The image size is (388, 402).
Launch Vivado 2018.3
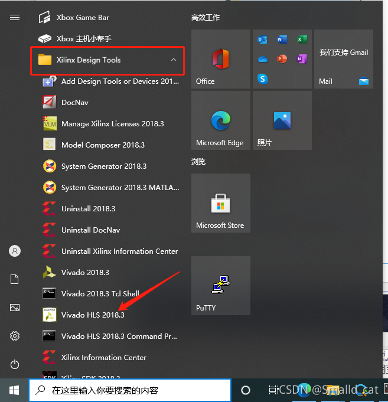click(x=107, y=272)
